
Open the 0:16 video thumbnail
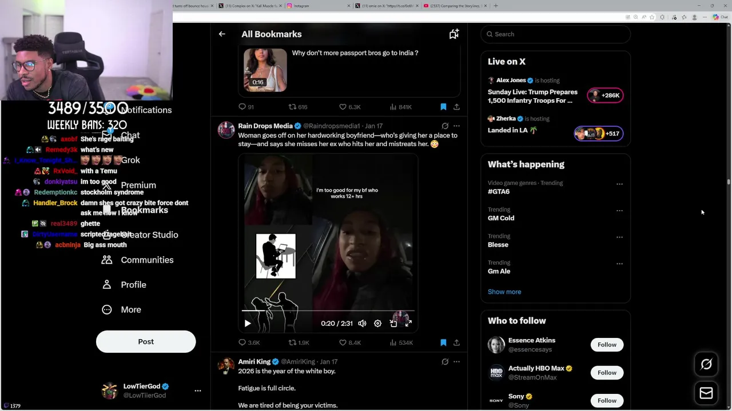tap(265, 70)
